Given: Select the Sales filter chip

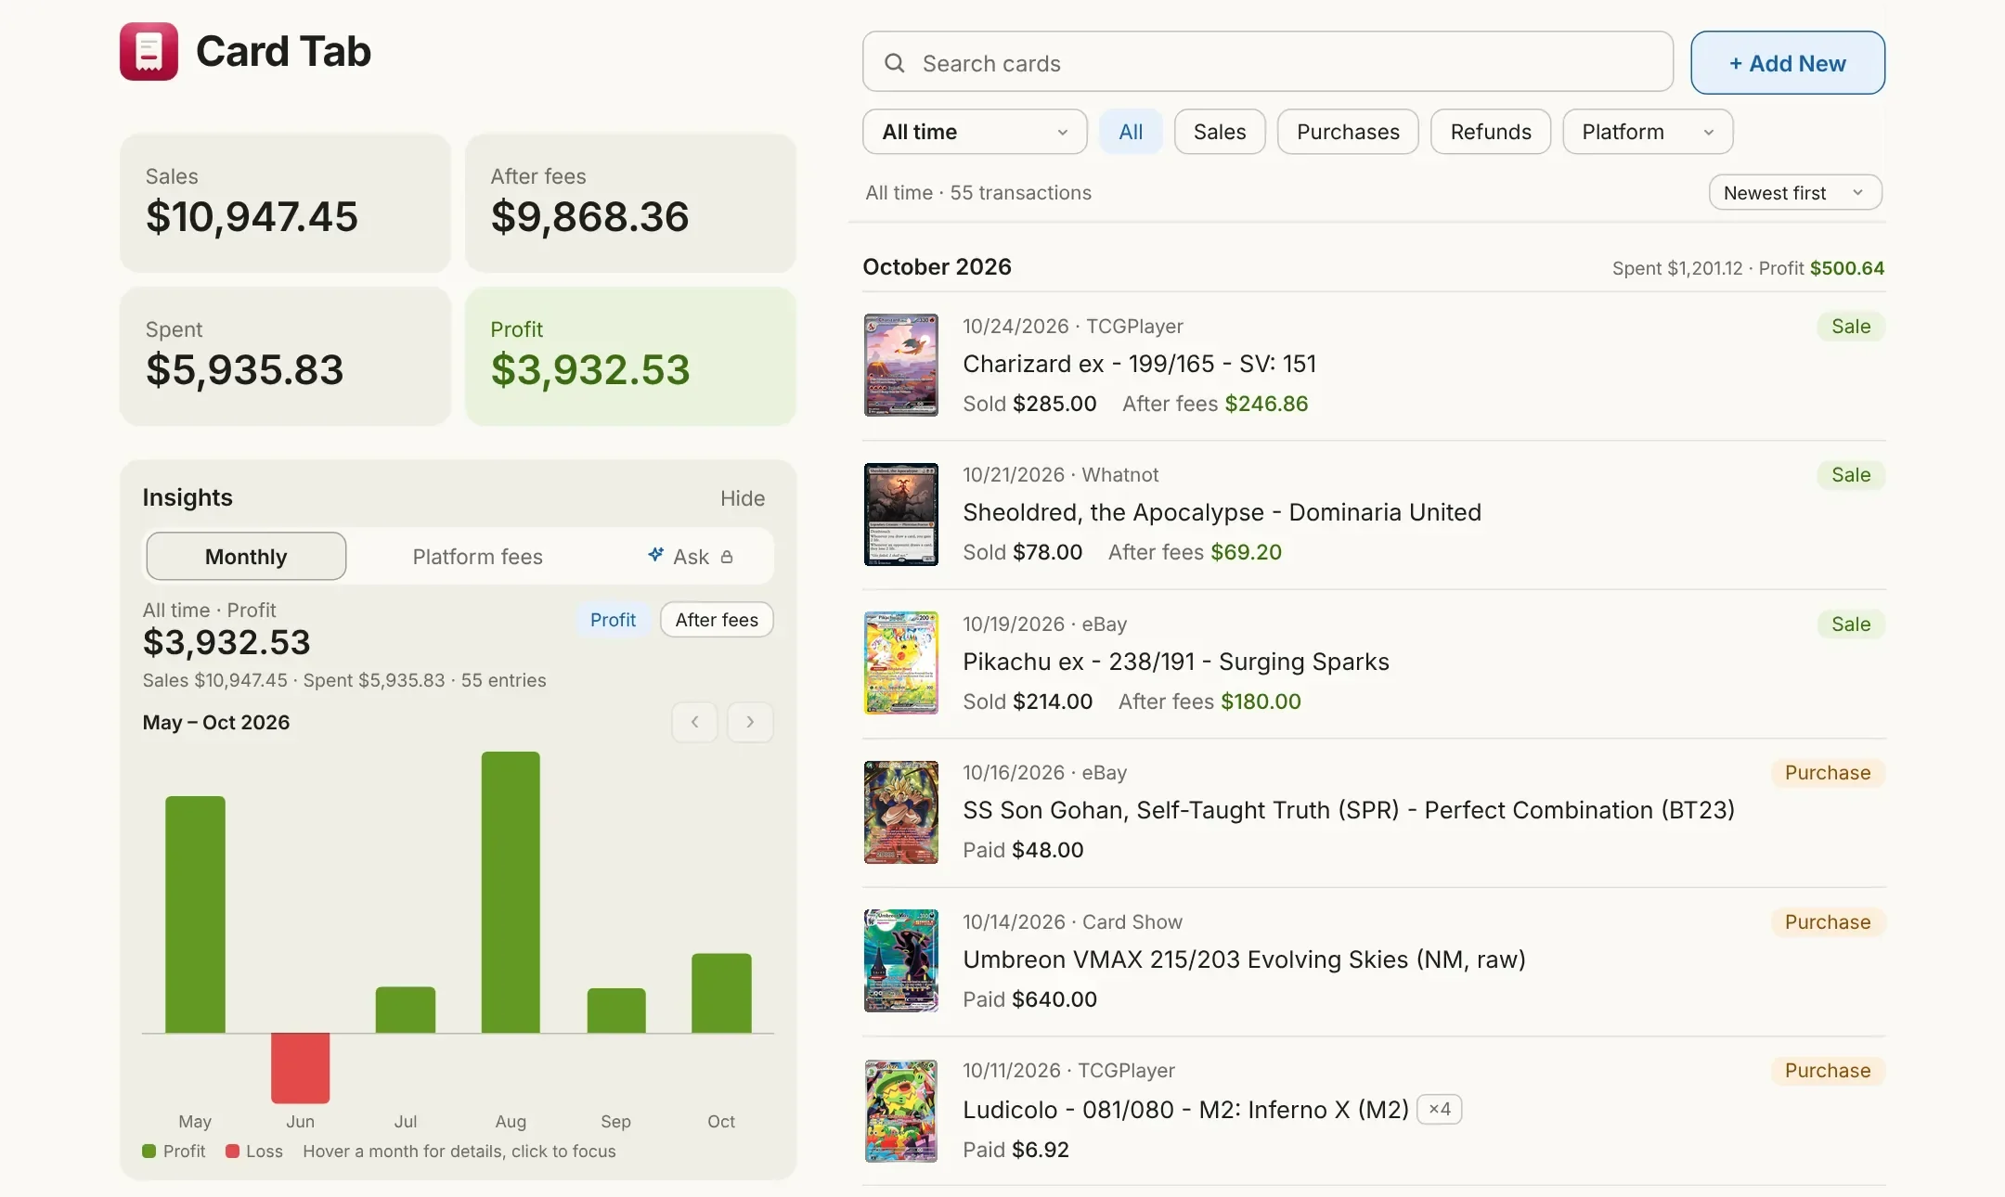Looking at the screenshot, I should point(1220,132).
